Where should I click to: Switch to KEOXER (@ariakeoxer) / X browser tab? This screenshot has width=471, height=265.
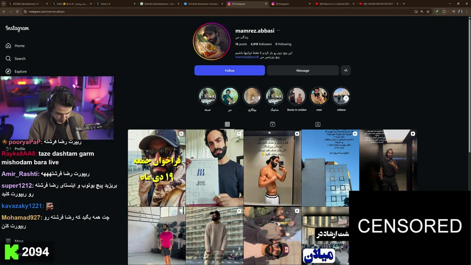tap(28, 4)
